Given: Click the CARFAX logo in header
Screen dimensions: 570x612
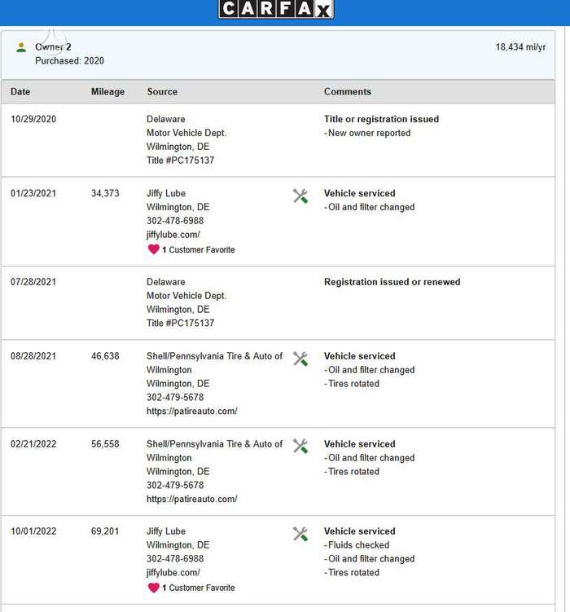Looking at the screenshot, I should click(x=276, y=9).
